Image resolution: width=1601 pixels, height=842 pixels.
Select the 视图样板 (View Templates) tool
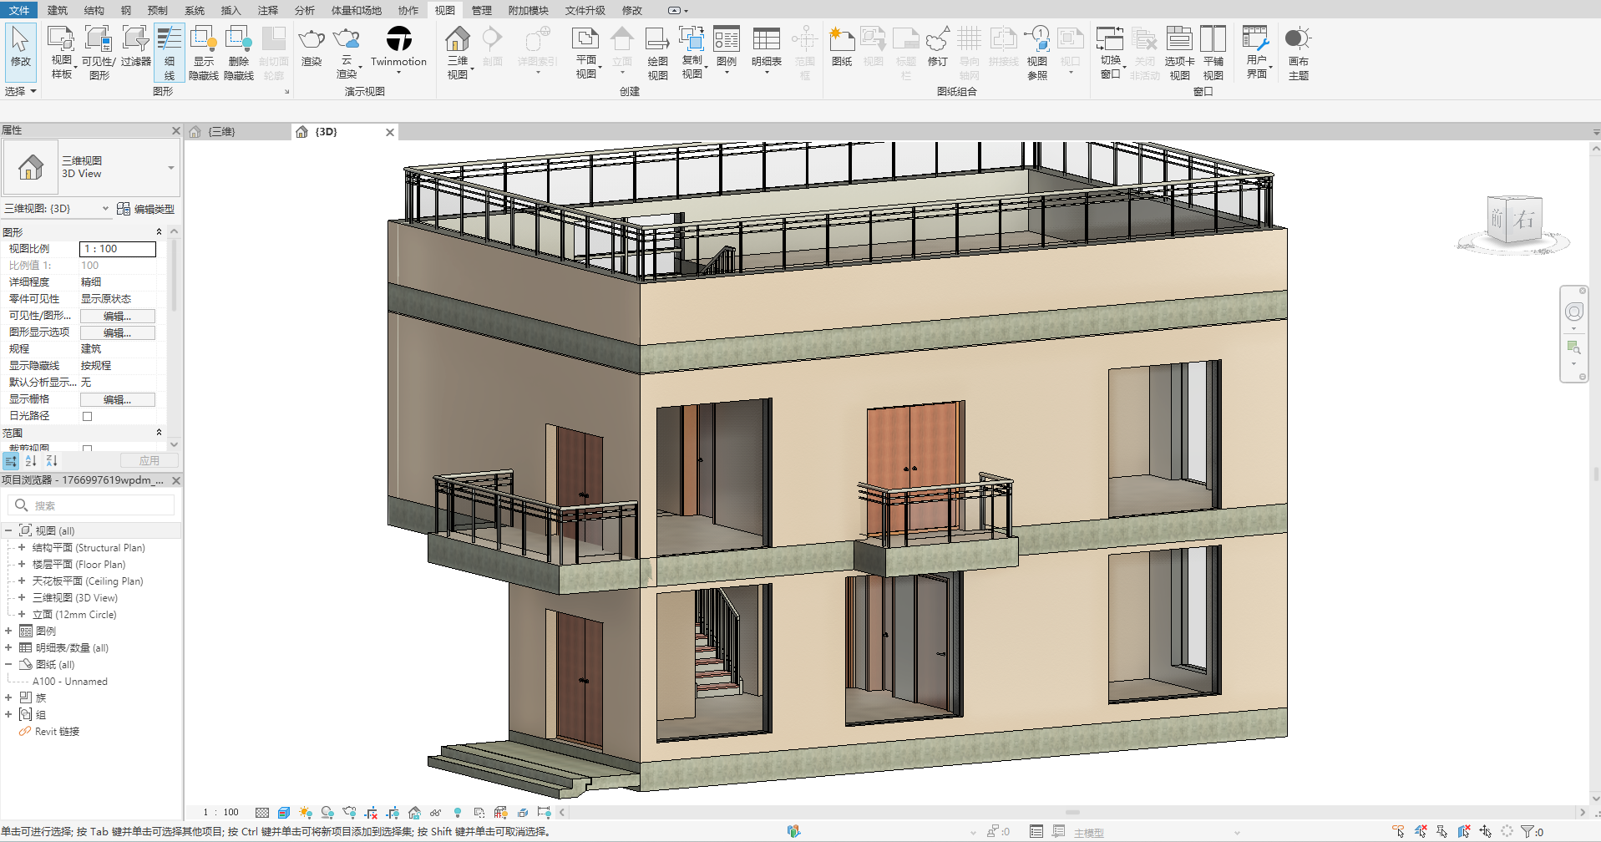[x=60, y=50]
